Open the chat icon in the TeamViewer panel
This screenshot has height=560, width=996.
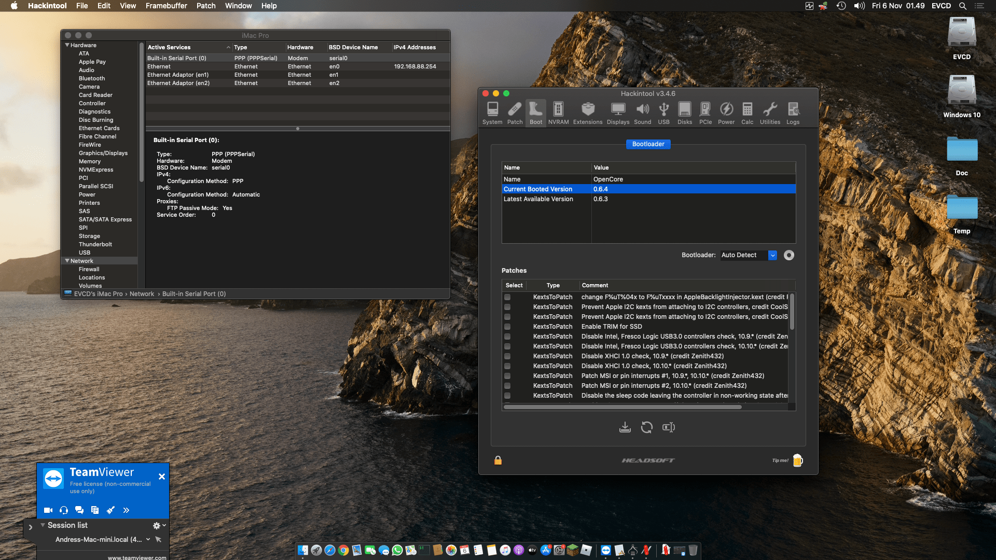coord(79,510)
